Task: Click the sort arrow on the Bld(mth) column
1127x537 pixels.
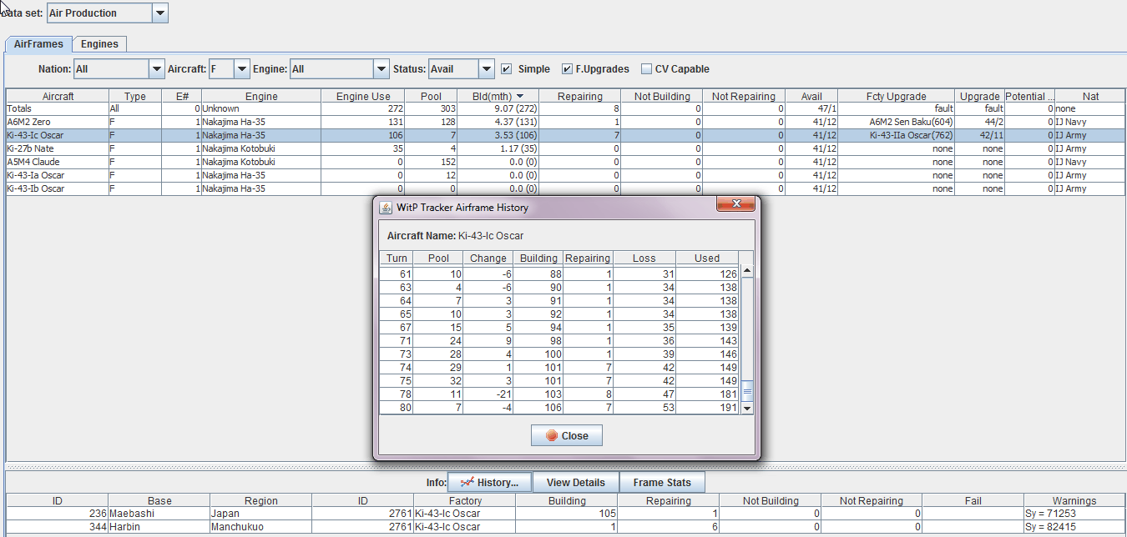Action: 520,97
